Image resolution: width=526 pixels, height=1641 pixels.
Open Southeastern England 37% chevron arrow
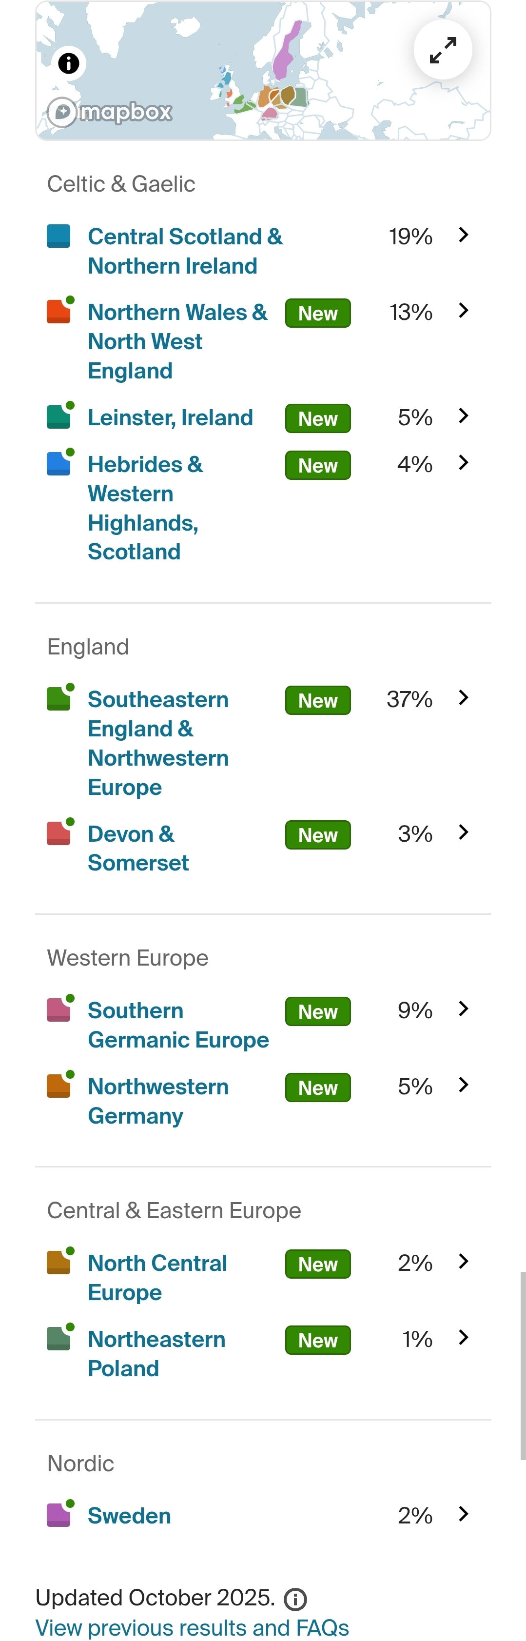[463, 697]
